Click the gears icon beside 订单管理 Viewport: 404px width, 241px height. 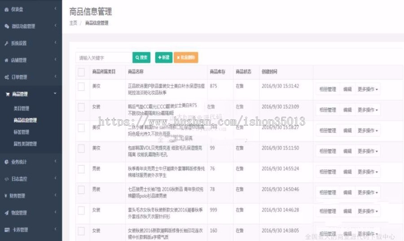pyautogui.click(x=7, y=77)
